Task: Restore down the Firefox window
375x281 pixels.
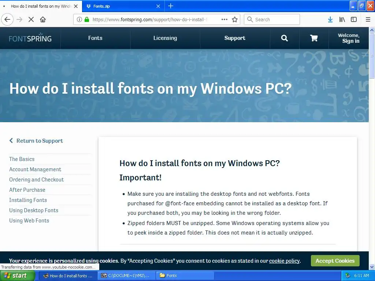Action: 361,6
